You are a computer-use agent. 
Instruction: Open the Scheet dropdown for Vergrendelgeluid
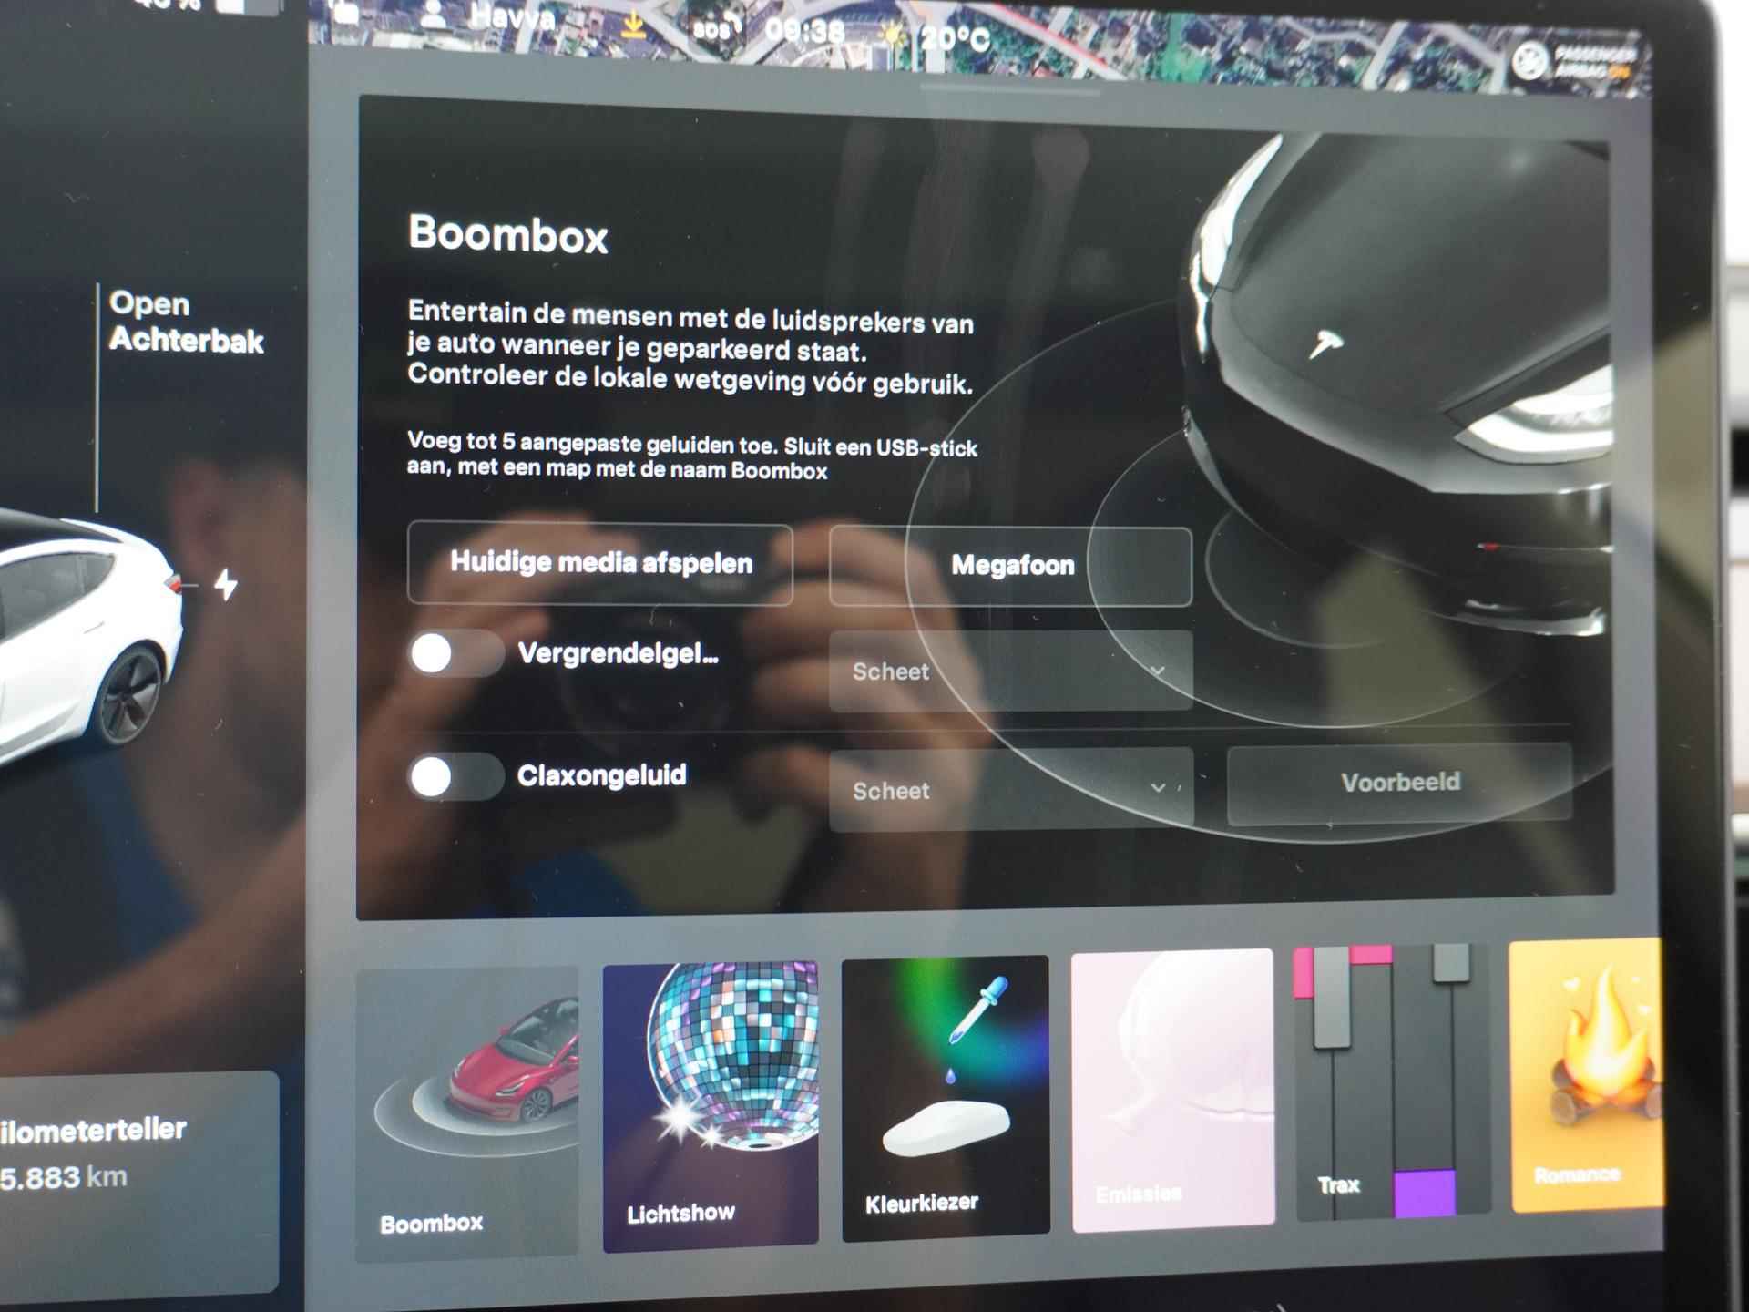[1011, 671]
